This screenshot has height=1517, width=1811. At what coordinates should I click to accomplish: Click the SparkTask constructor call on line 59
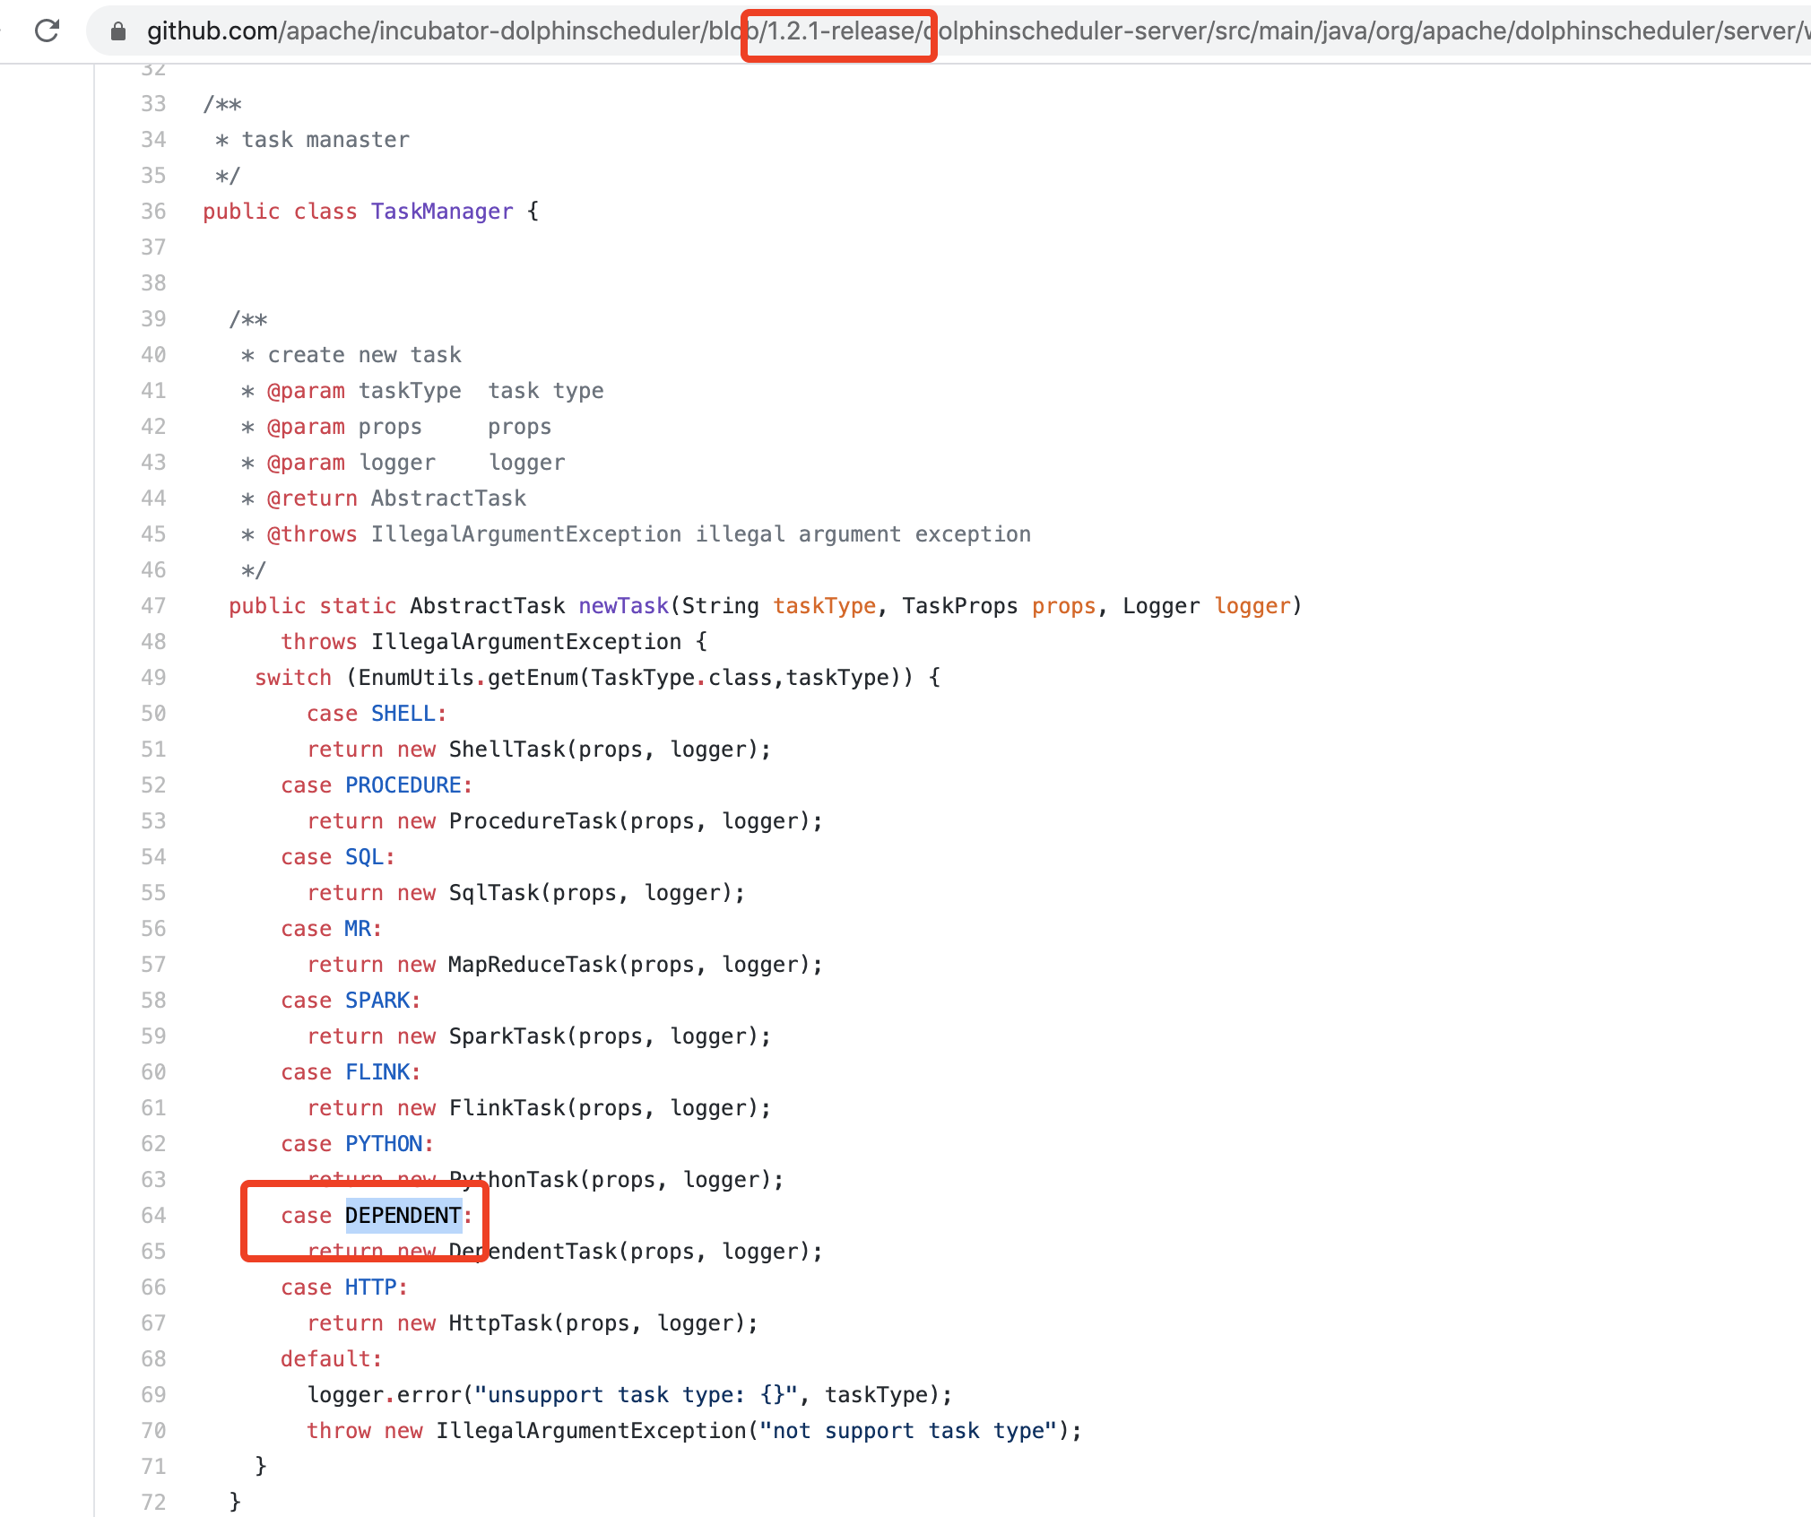(507, 1036)
